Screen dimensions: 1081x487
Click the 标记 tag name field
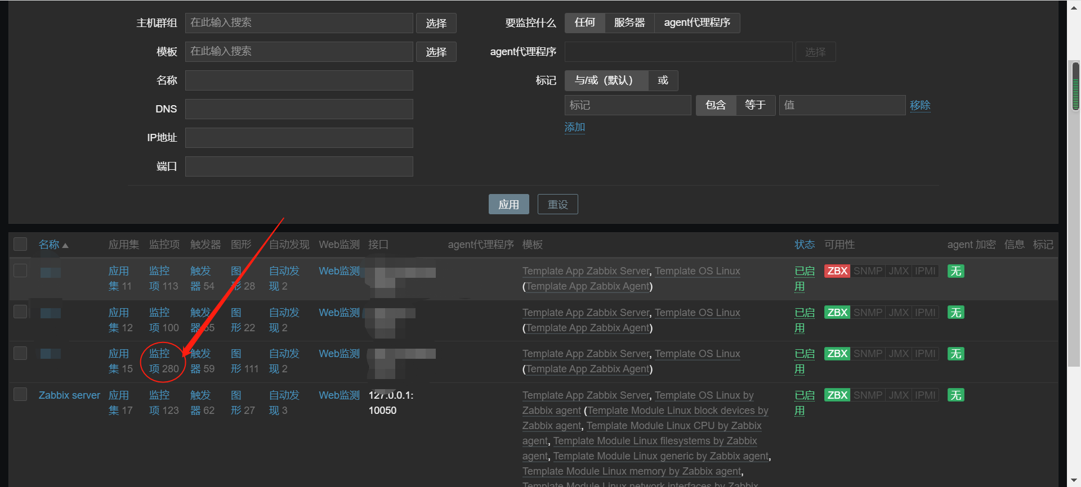coord(628,105)
